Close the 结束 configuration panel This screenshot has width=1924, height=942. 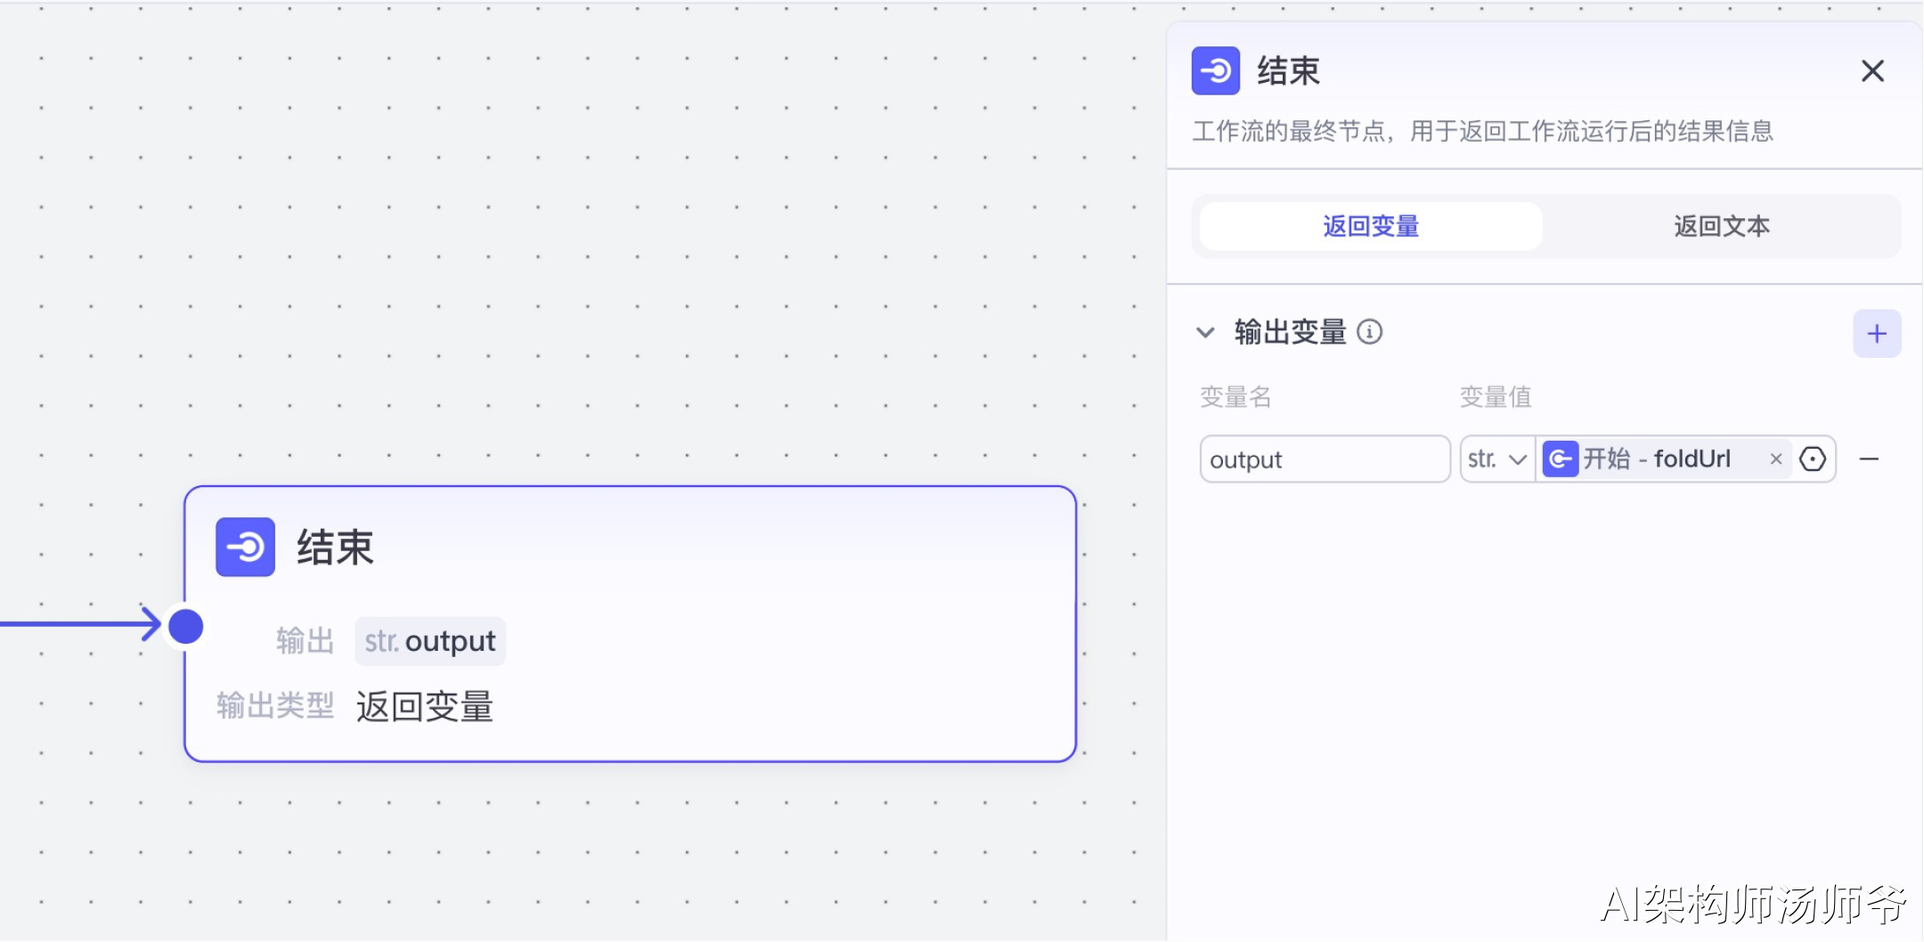[x=1872, y=71]
